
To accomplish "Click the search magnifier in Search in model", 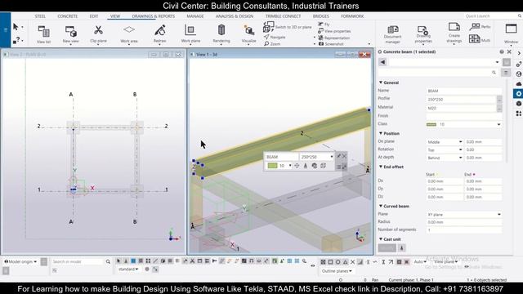I will [x=108, y=261].
